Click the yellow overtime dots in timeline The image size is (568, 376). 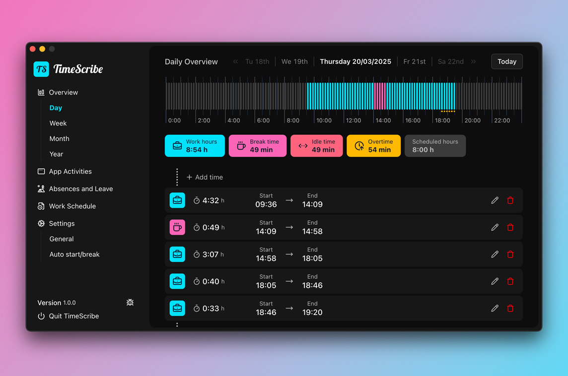448,112
